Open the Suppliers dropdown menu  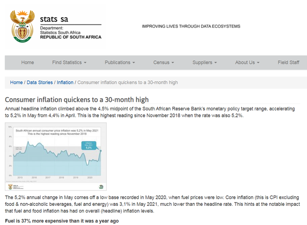[x=205, y=62]
